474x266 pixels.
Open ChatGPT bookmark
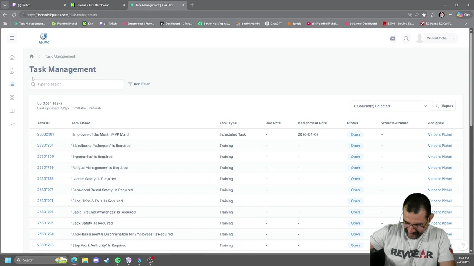tap(273, 24)
